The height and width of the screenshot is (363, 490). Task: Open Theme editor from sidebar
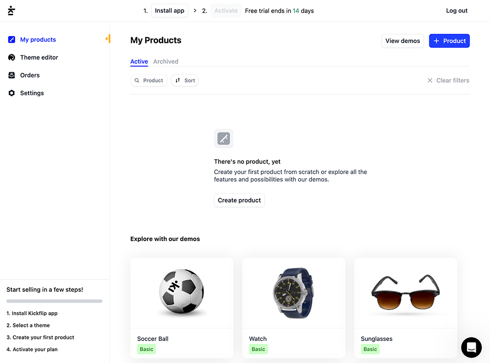point(39,57)
